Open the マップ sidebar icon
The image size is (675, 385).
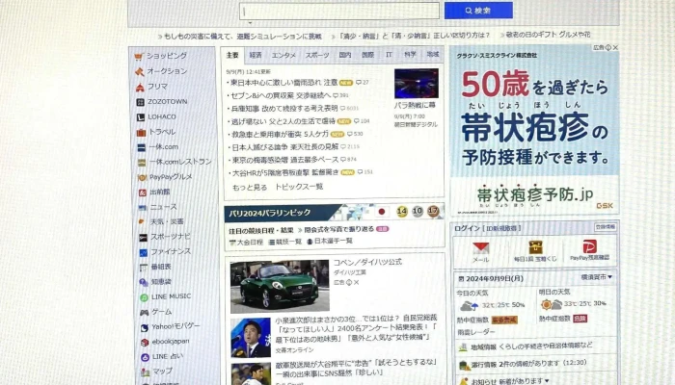point(146,372)
